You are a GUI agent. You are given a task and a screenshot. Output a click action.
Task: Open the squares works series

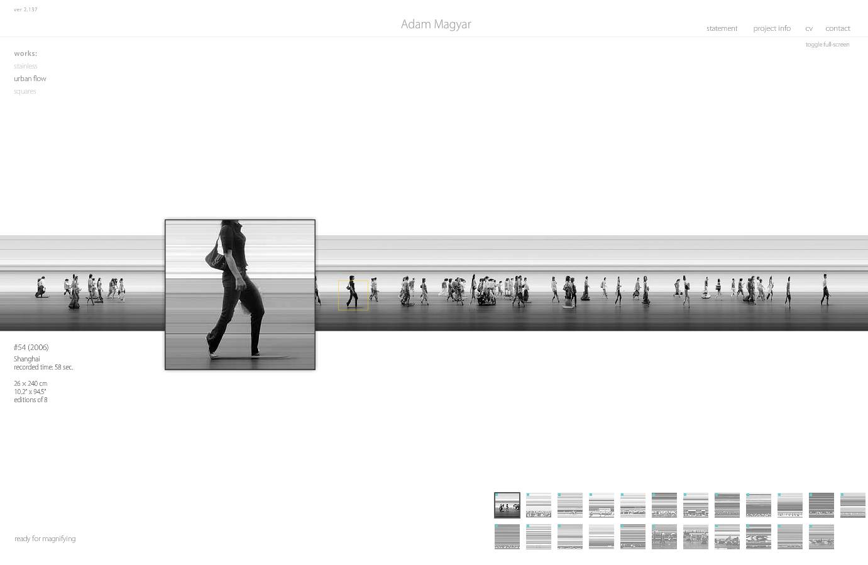point(25,91)
